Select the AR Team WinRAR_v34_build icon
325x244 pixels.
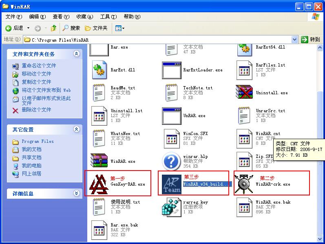[x=171, y=184]
